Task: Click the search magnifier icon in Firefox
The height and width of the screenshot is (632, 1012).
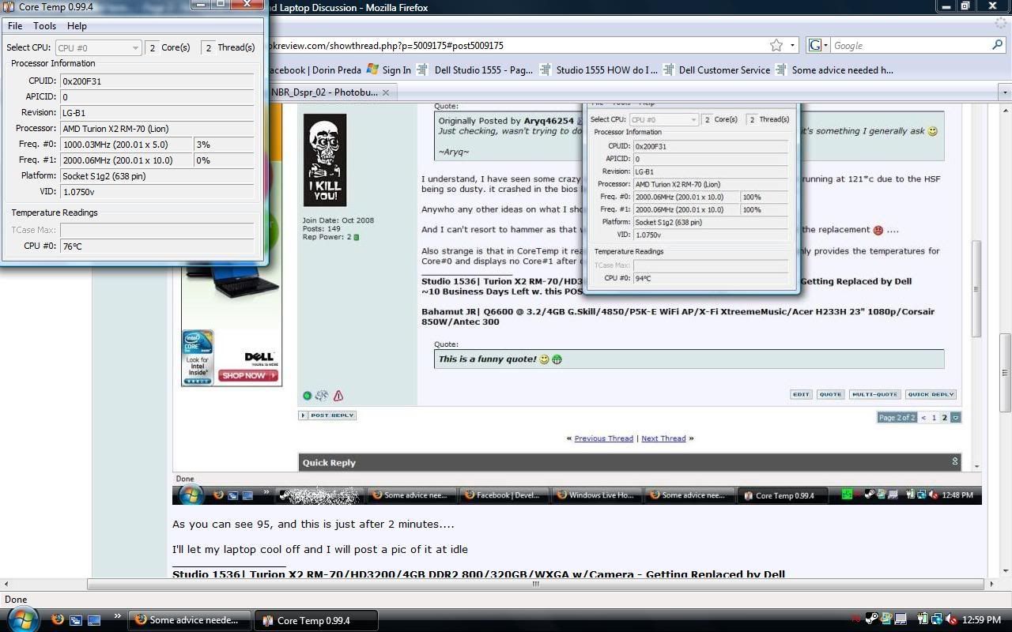Action: 998,46
